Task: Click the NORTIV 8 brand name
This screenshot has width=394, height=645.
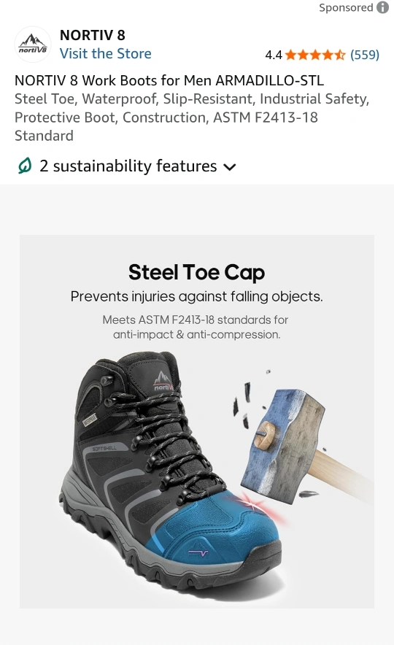Action: coord(93,35)
